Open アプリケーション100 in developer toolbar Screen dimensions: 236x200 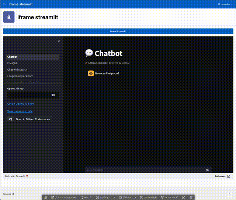coord(64,197)
